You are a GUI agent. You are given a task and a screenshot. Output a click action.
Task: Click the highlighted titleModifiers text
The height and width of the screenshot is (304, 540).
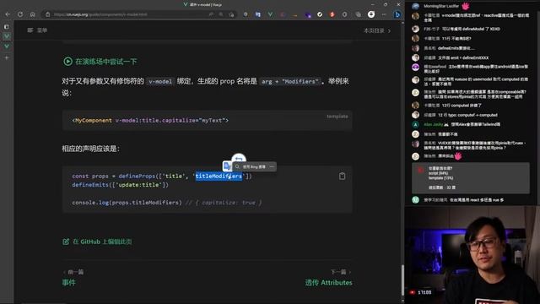click(x=219, y=176)
